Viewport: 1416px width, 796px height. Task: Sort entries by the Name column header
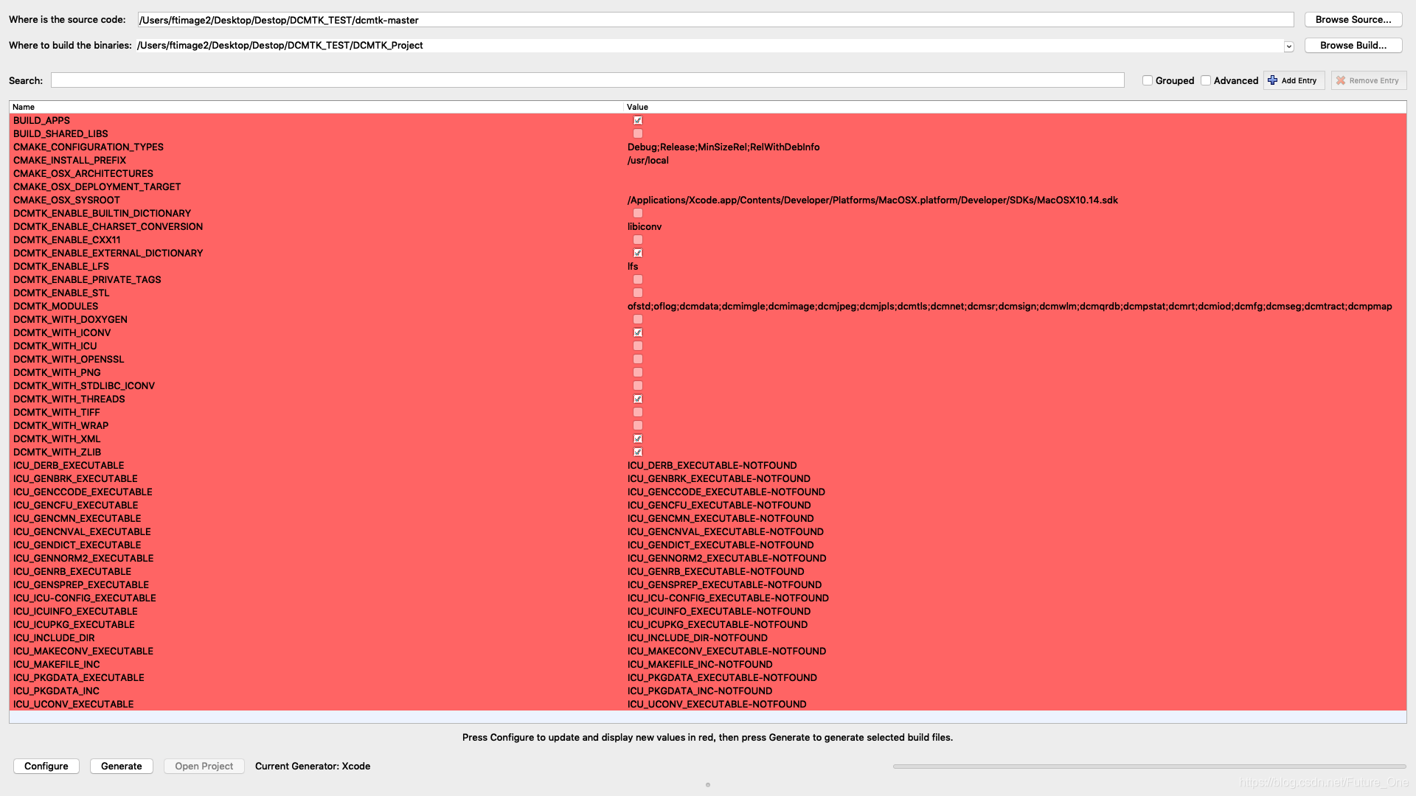click(316, 107)
